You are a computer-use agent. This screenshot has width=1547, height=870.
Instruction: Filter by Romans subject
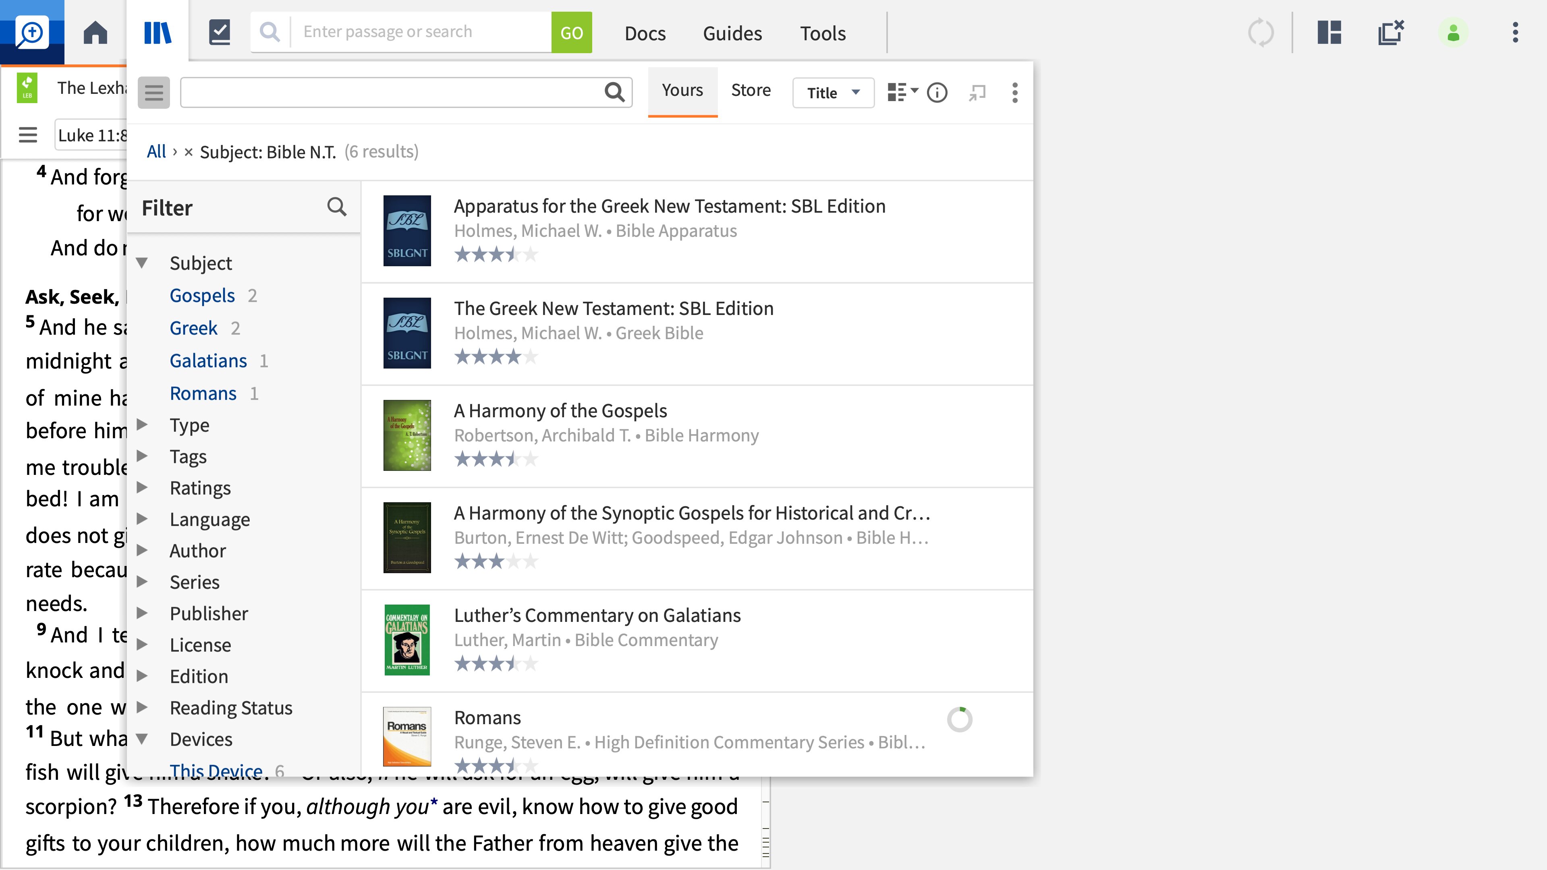click(x=203, y=393)
